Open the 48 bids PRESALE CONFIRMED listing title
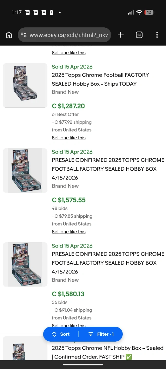166x369 pixels. tap(108, 169)
